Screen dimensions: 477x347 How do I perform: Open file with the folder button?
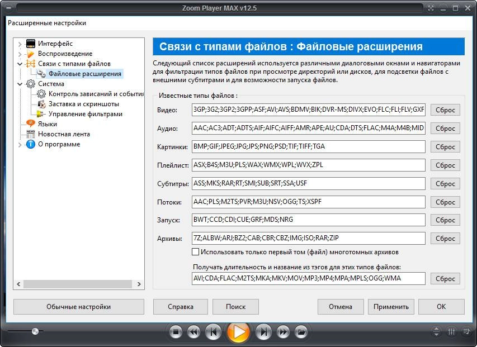(x=301, y=332)
